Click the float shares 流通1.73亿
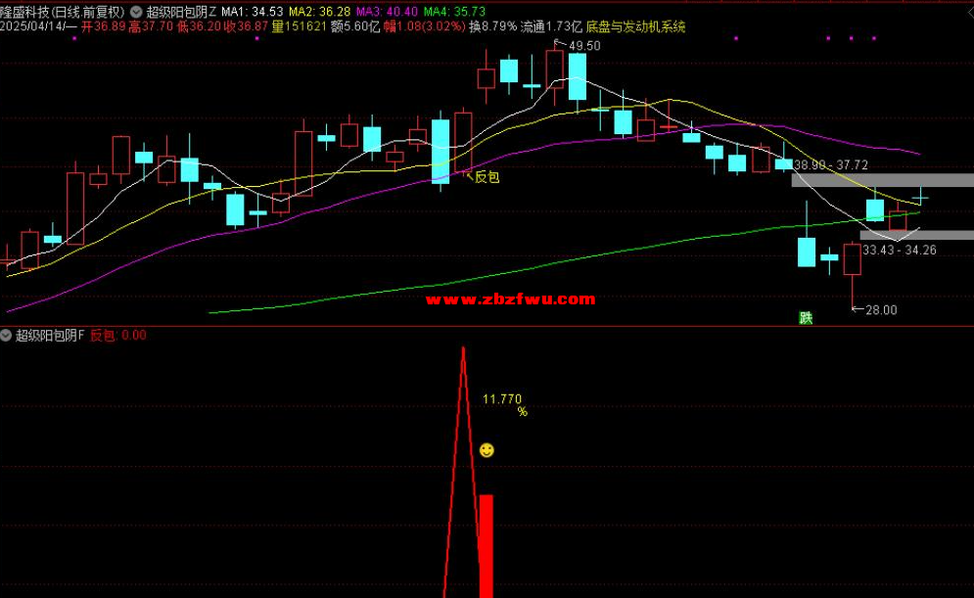Viewport: 974px width, 598px height. 551,26
